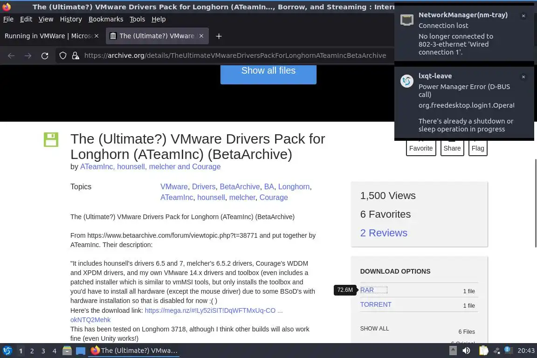537x358 pixels.
Task: Click the update notifier tray icon
Action: pos(508,350)
